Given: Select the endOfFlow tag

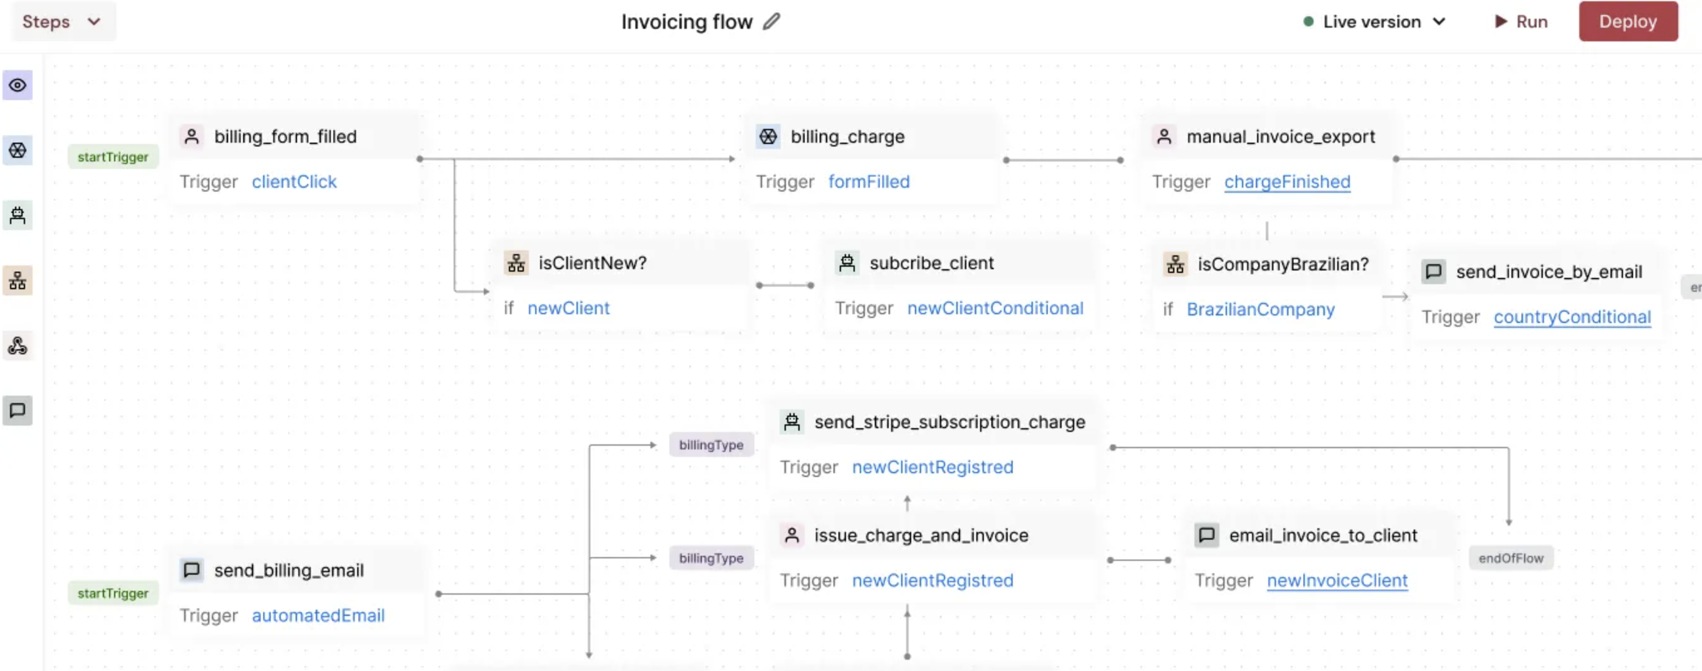Looking at the screenshot, I should [1510, 558].
